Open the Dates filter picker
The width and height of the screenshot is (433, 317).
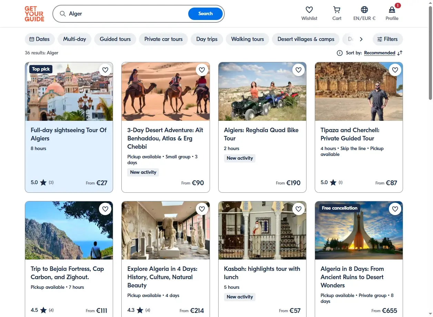pos(40,39)
